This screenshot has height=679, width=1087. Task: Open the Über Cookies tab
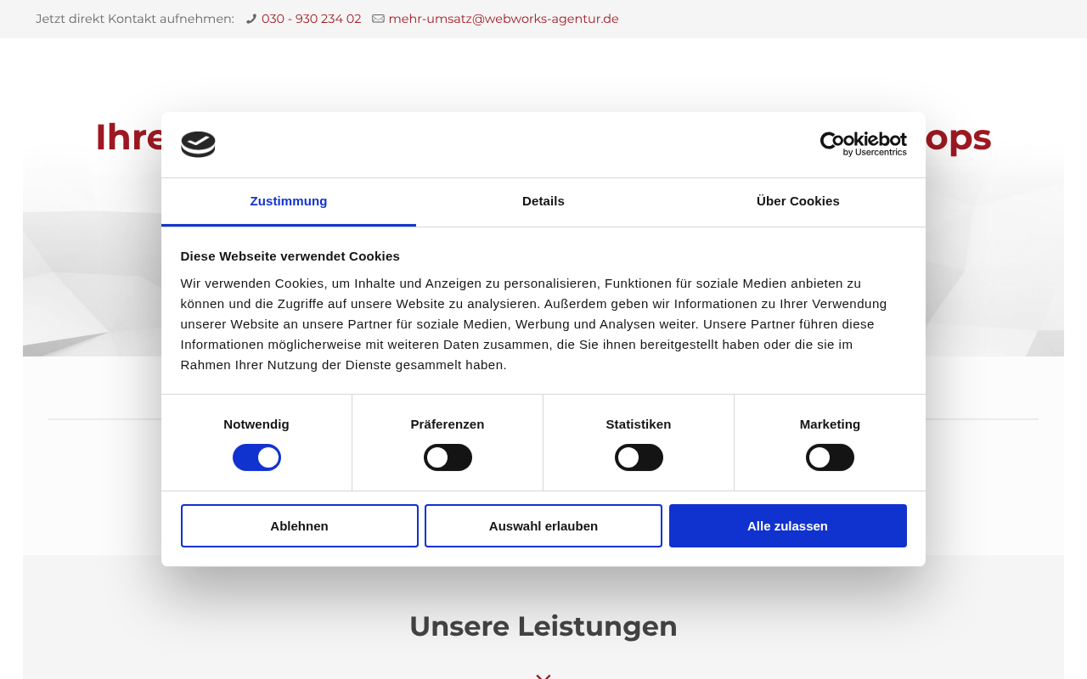(x=798, y=202)
